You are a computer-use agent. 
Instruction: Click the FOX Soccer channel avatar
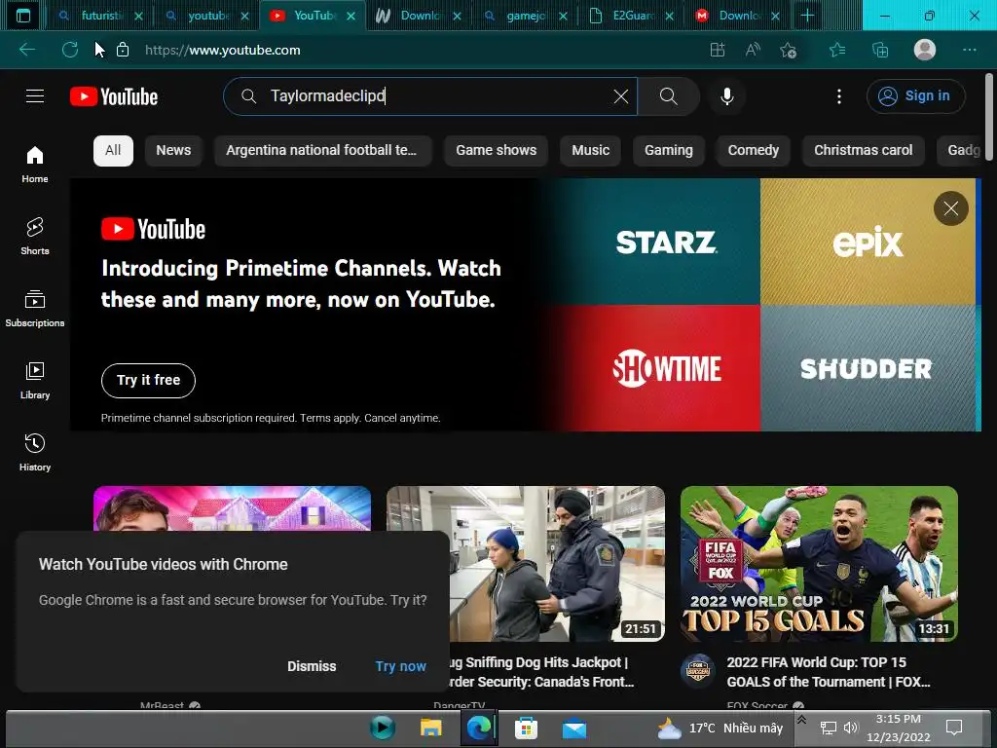(697, 670)
